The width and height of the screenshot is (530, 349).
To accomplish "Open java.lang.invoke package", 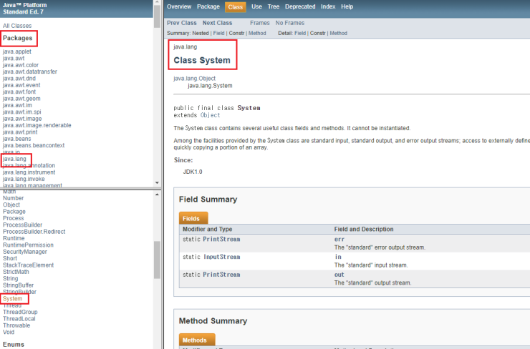I will pyautogui.click(x=24, y=179).
